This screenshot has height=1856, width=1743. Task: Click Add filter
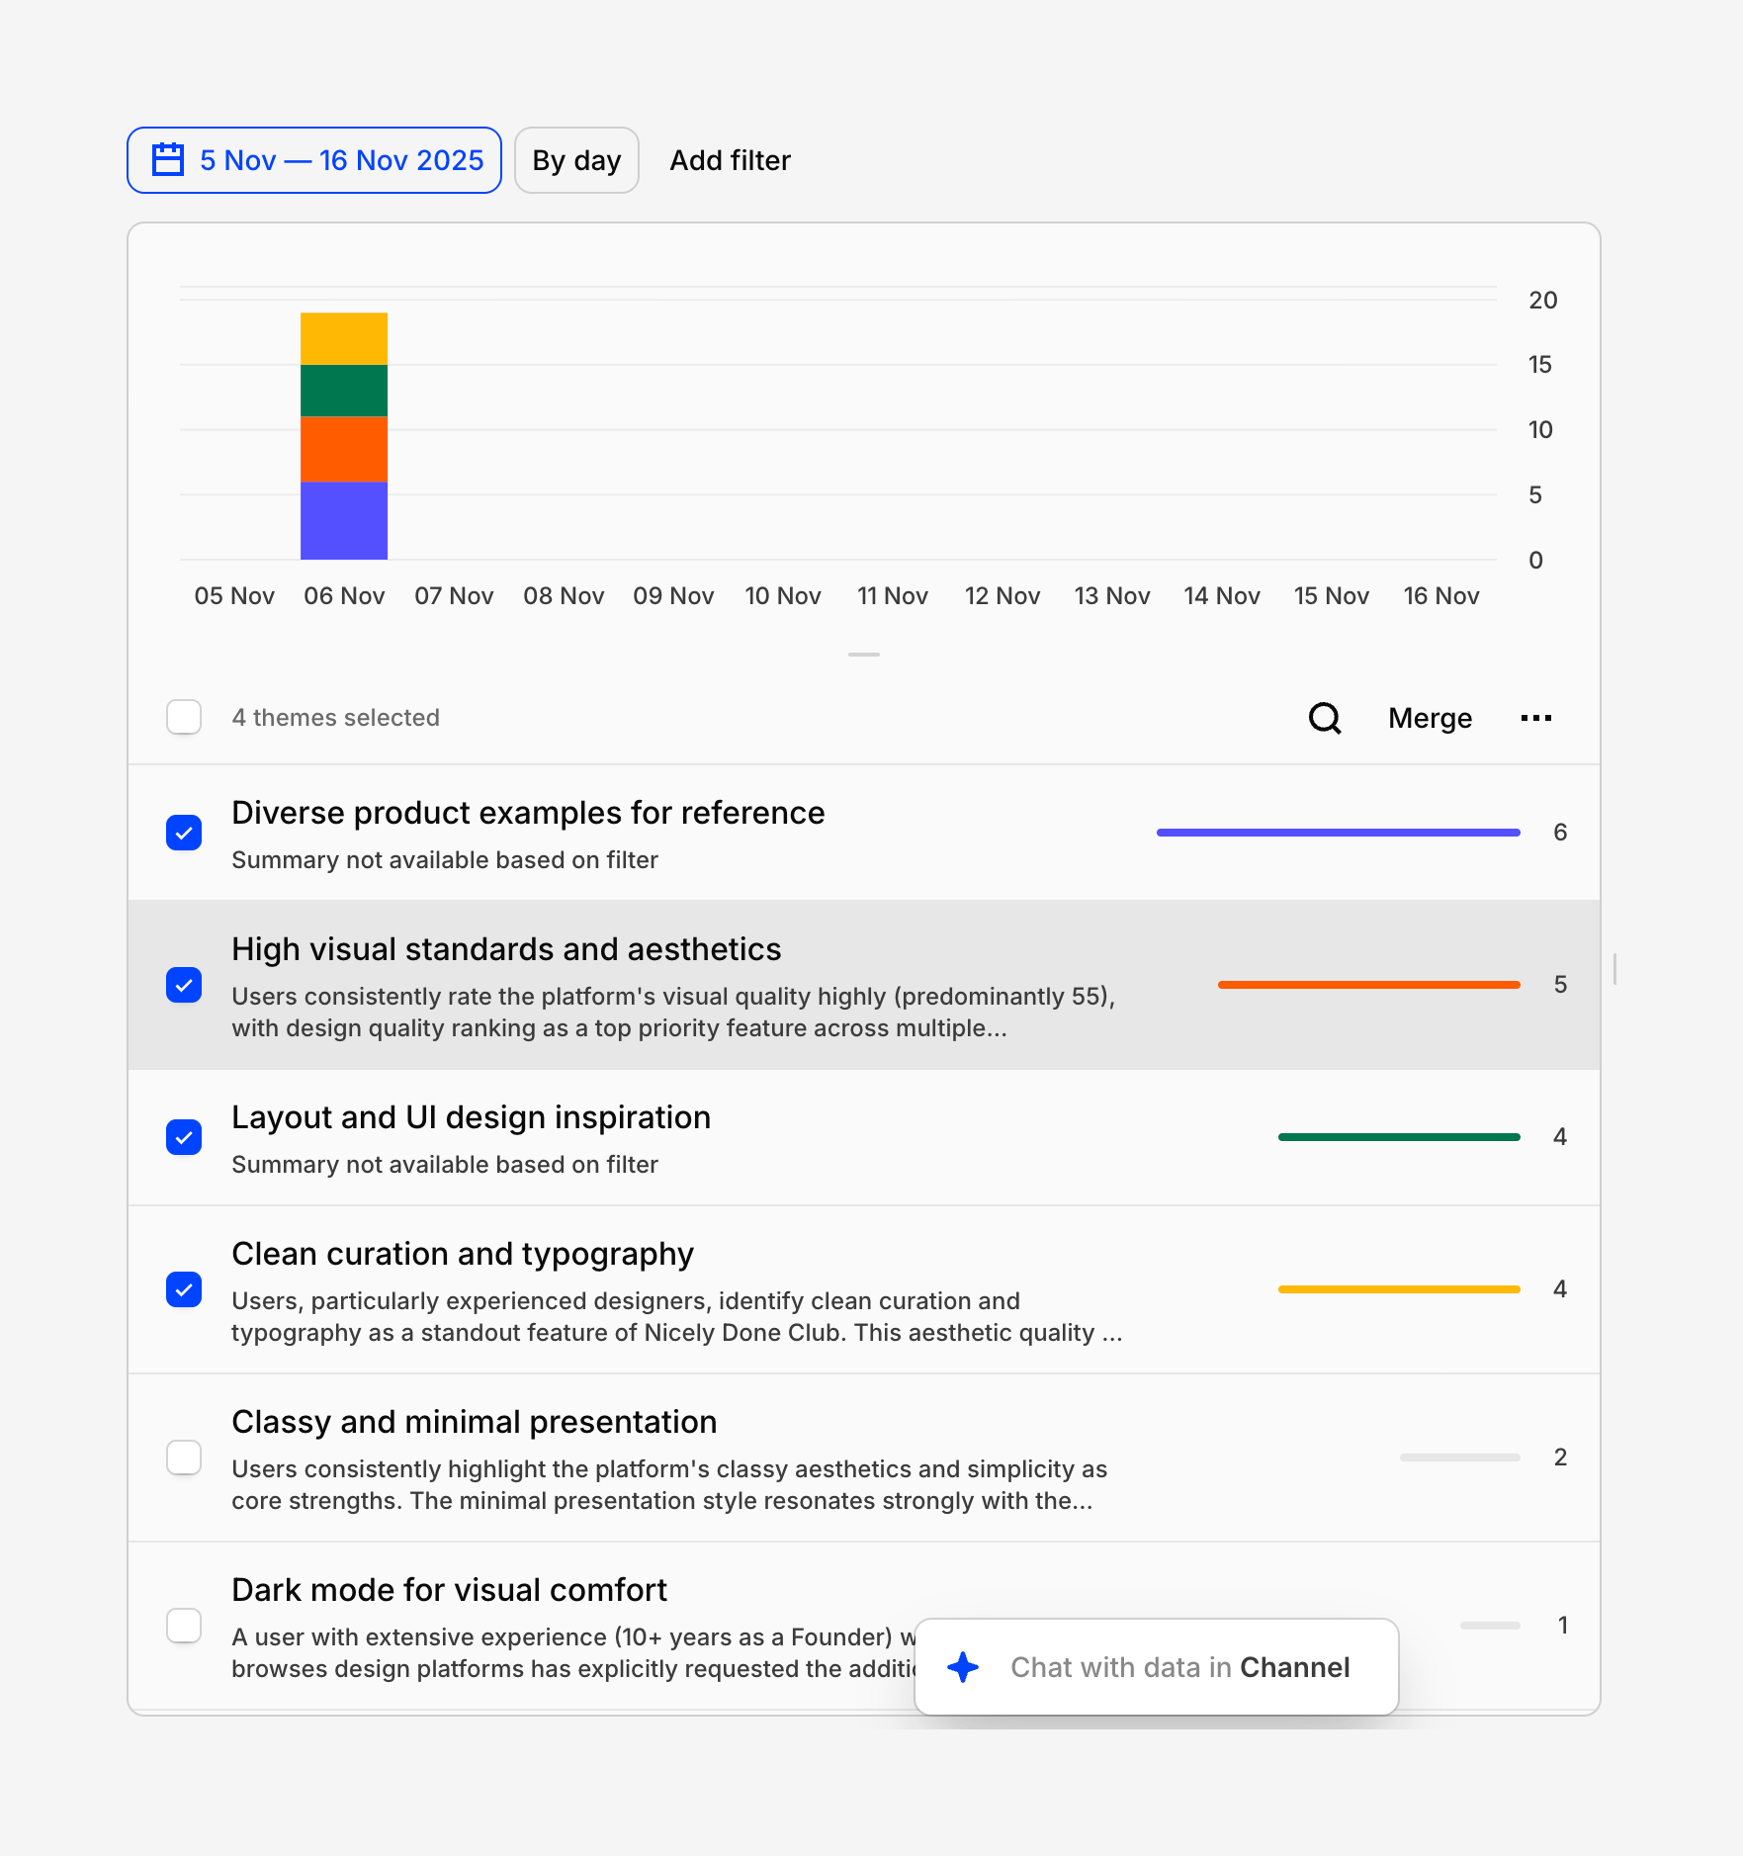pos(730,160)
